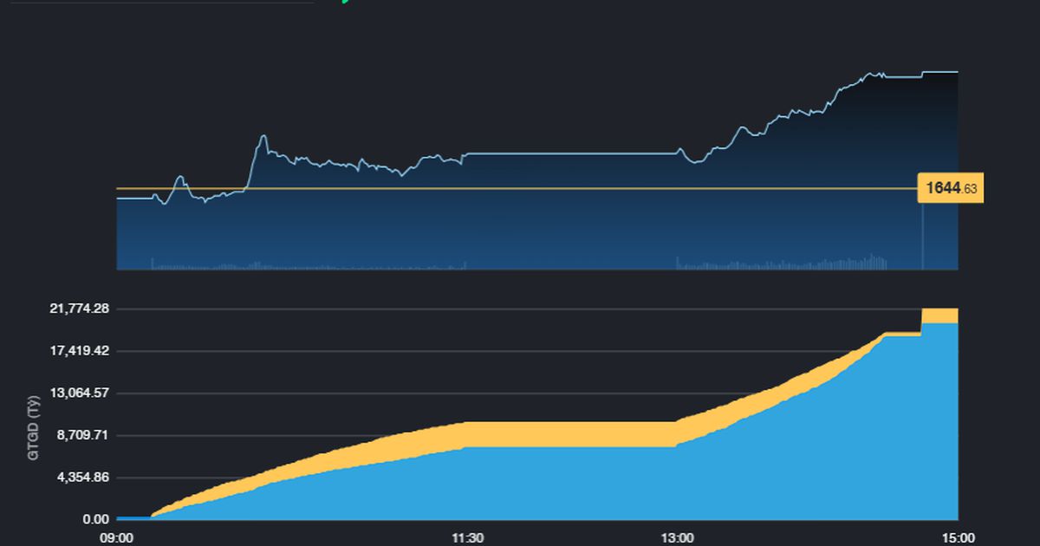Select the 8,709.71 axis value

coord(78,435)
